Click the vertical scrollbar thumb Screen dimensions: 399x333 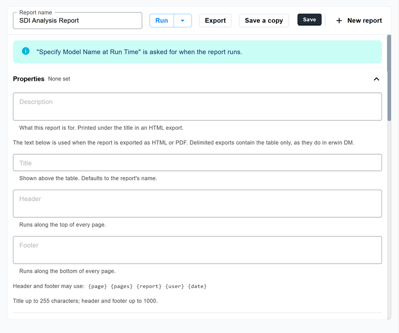click(389, 78)
